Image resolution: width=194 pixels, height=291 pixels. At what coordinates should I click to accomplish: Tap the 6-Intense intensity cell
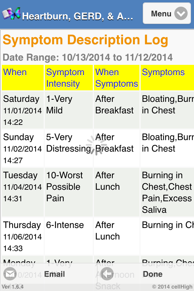pyautogui.click(x=65, y=225)
